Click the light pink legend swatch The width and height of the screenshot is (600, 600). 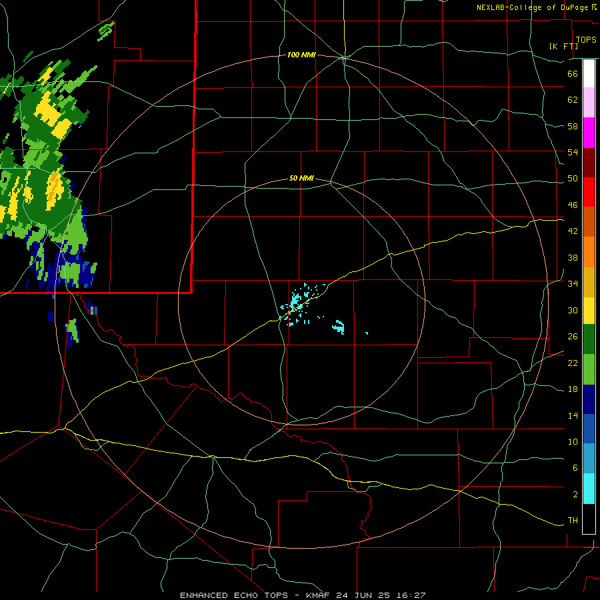click(x=589, y=102)
